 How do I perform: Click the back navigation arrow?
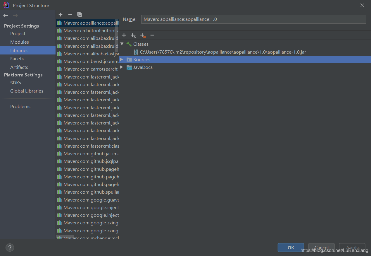click(6, 15)
